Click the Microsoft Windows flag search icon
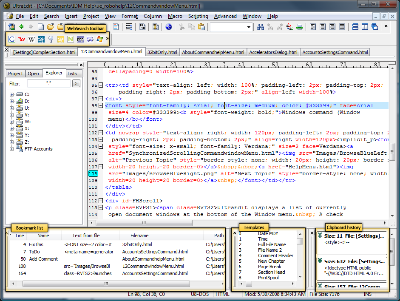This screenshot has height=301, width=400. 100,39
